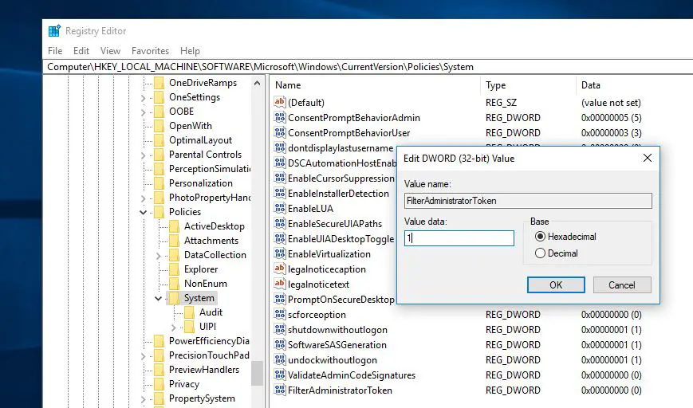This screenshot has height=408, width=693.
Task: Click the OOBE folder icon
Action: [x=159, y=112]
